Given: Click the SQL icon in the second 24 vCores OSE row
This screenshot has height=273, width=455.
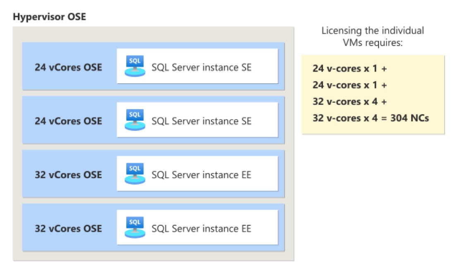Looking at the screenshot, I should point(135,120).
